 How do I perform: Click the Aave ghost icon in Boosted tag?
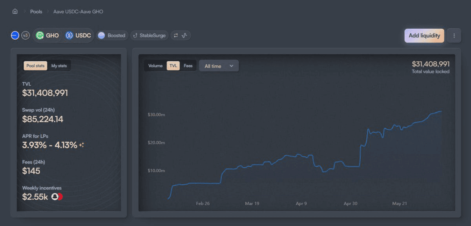coord(102,35)
